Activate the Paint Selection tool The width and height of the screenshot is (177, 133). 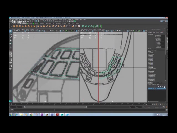[x=11, y=37]
